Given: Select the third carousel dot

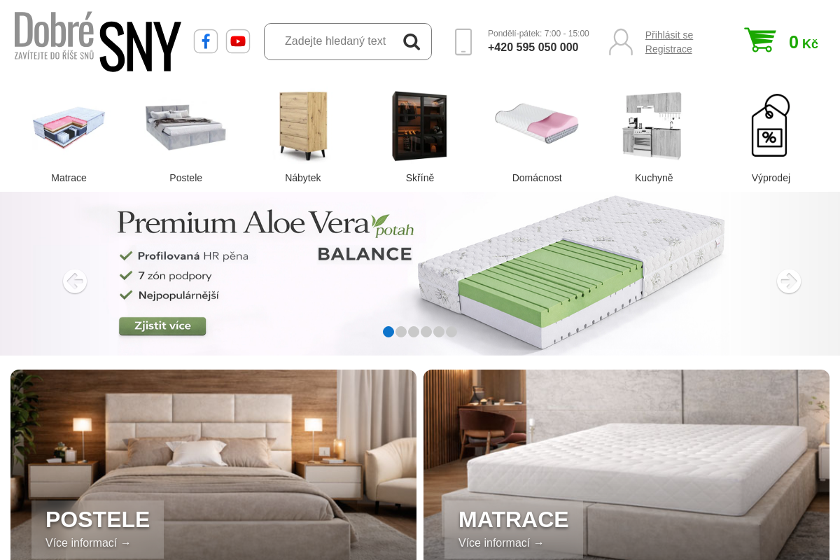Looking at the screenshot, I should pyautogui.click(x=414, y=332).
